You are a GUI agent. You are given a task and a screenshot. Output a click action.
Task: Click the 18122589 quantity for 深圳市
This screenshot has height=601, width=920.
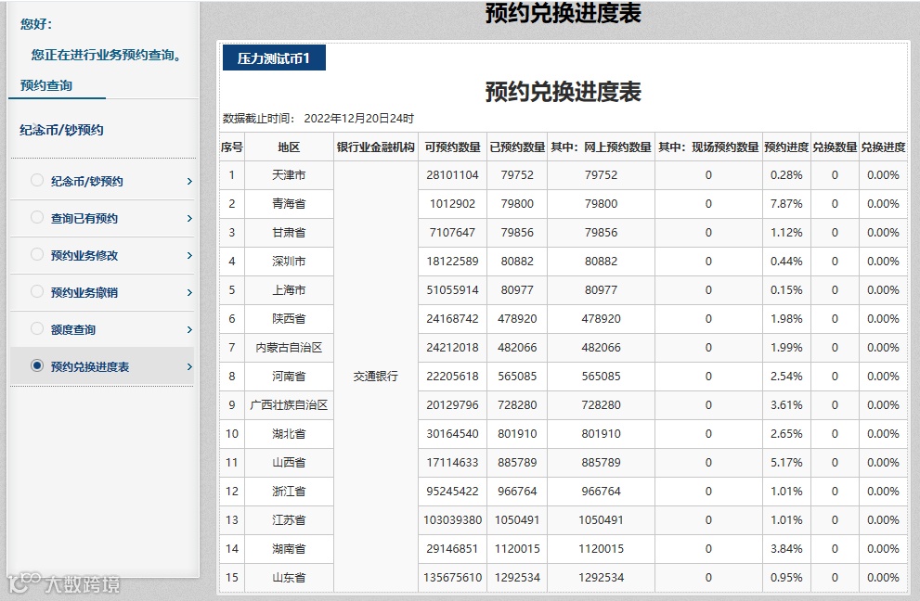click(x=452, y=261)
